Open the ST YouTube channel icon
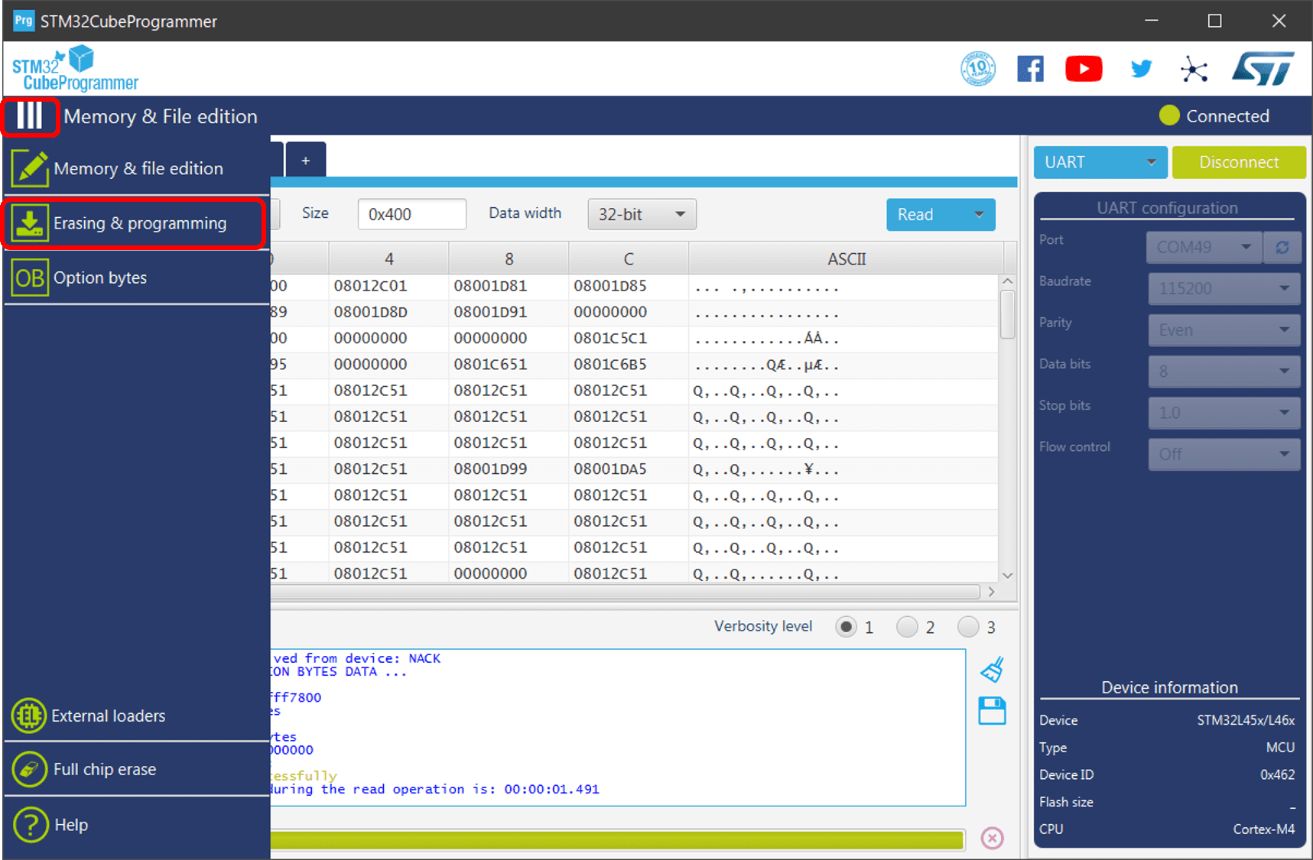Viewport: 1313px width, 860px height. tap(1083, 69)
